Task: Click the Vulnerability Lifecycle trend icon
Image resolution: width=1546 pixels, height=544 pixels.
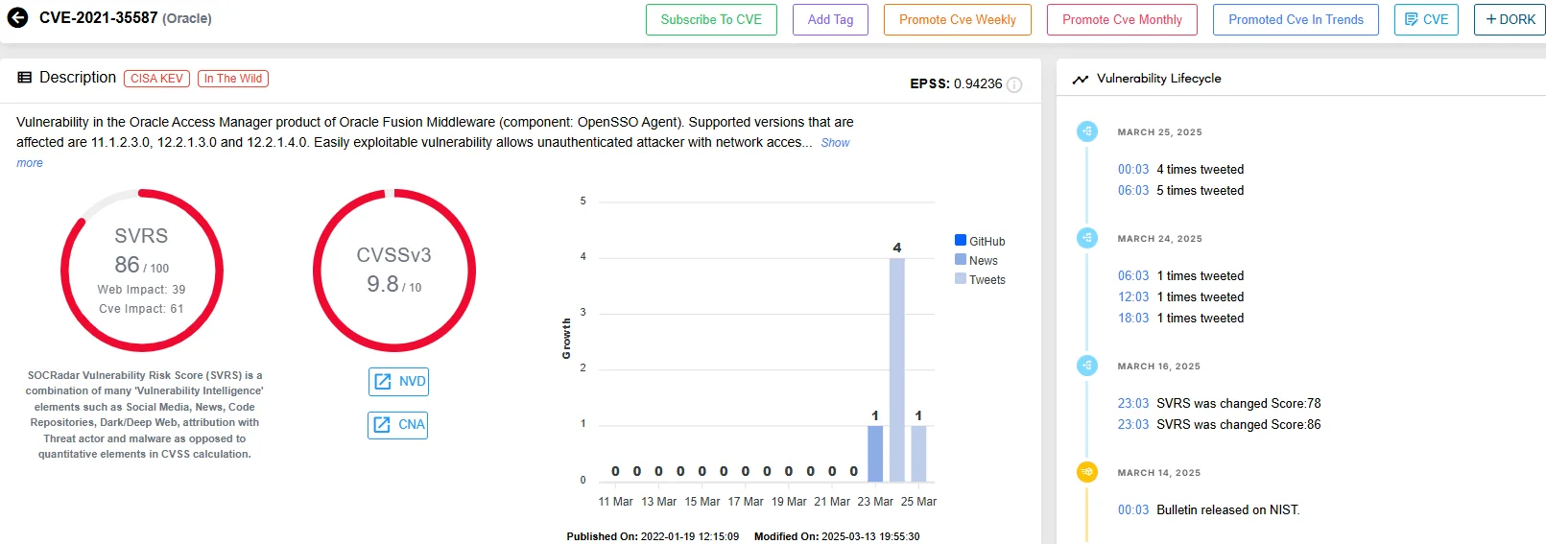Action: [x=1081, y=79]
